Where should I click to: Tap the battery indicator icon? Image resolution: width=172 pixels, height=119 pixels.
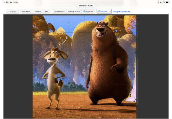click(168, 2)
